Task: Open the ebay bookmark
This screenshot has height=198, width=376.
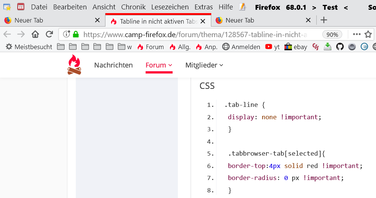Action: click(x=295, y=47)
